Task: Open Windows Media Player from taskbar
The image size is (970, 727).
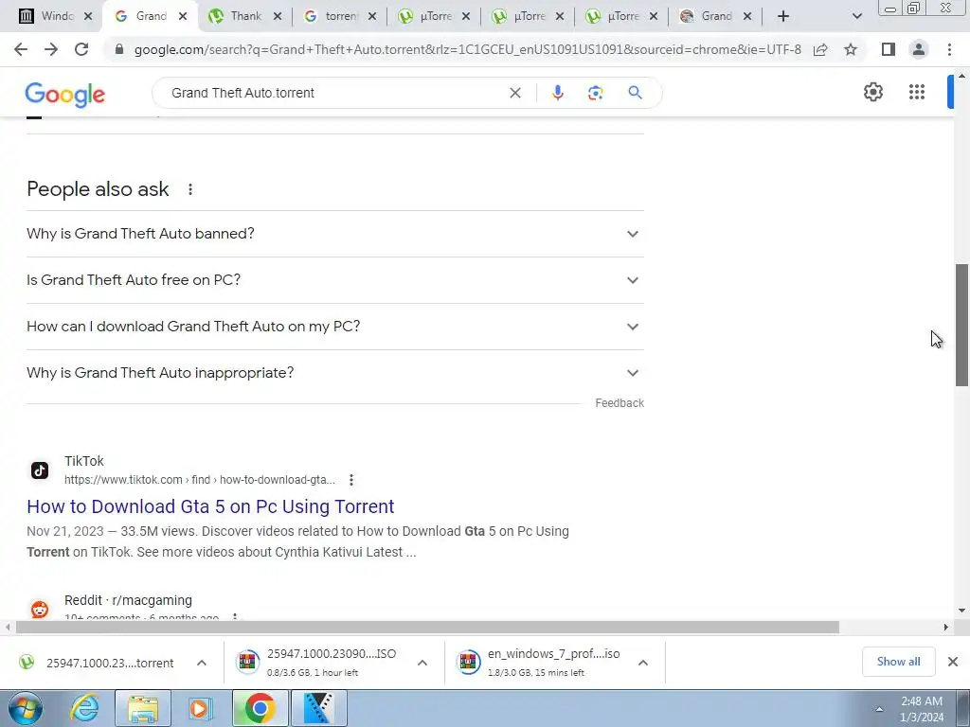Action: [200, 708]
